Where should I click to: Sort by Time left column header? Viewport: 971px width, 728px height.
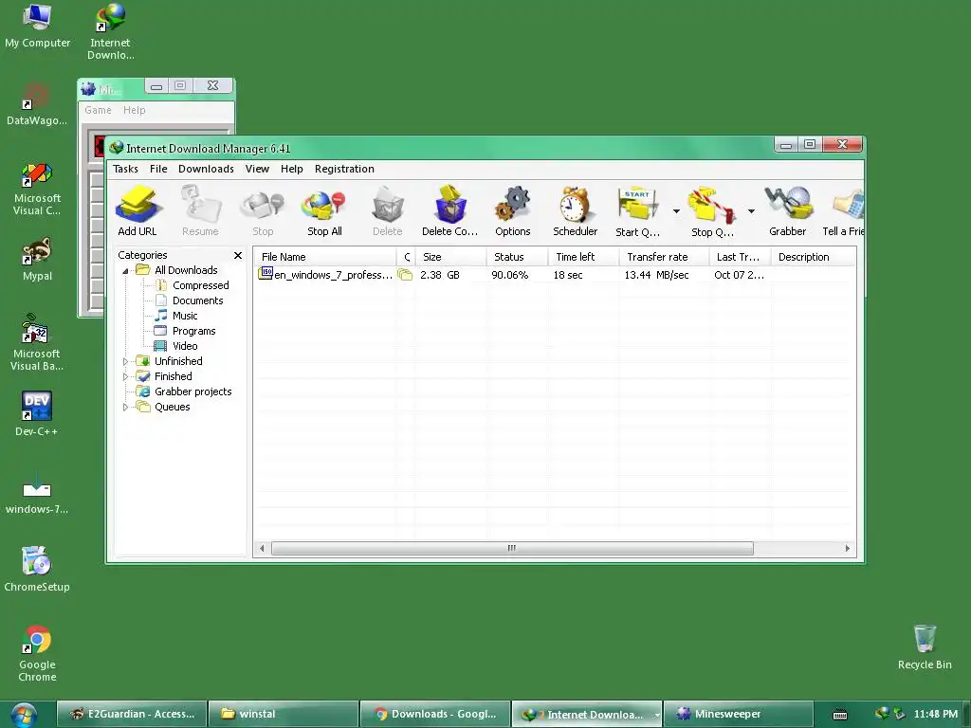coord(583,257)
